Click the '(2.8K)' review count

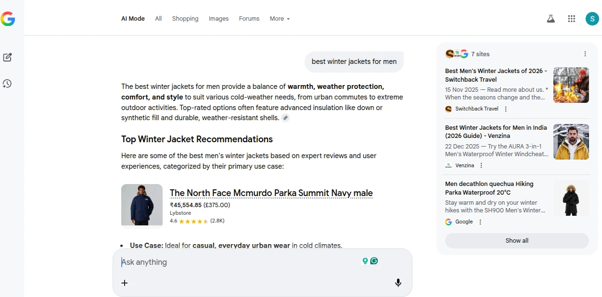click(x=218, y=221)
